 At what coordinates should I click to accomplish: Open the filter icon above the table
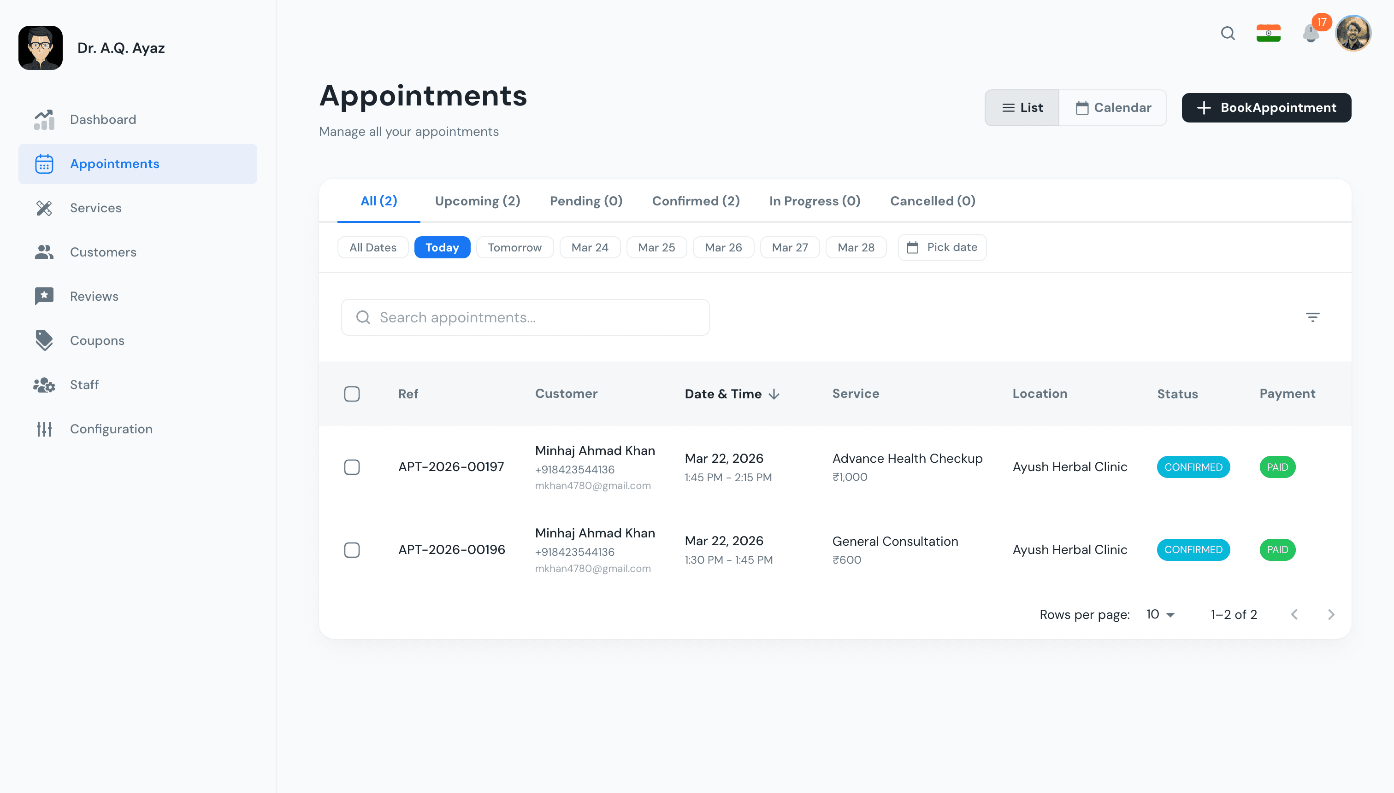tap(1313, 317)
